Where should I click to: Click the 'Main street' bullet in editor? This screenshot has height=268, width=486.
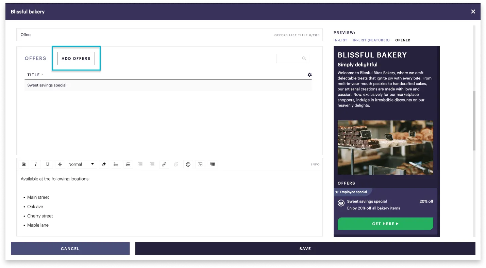[38, 197]
